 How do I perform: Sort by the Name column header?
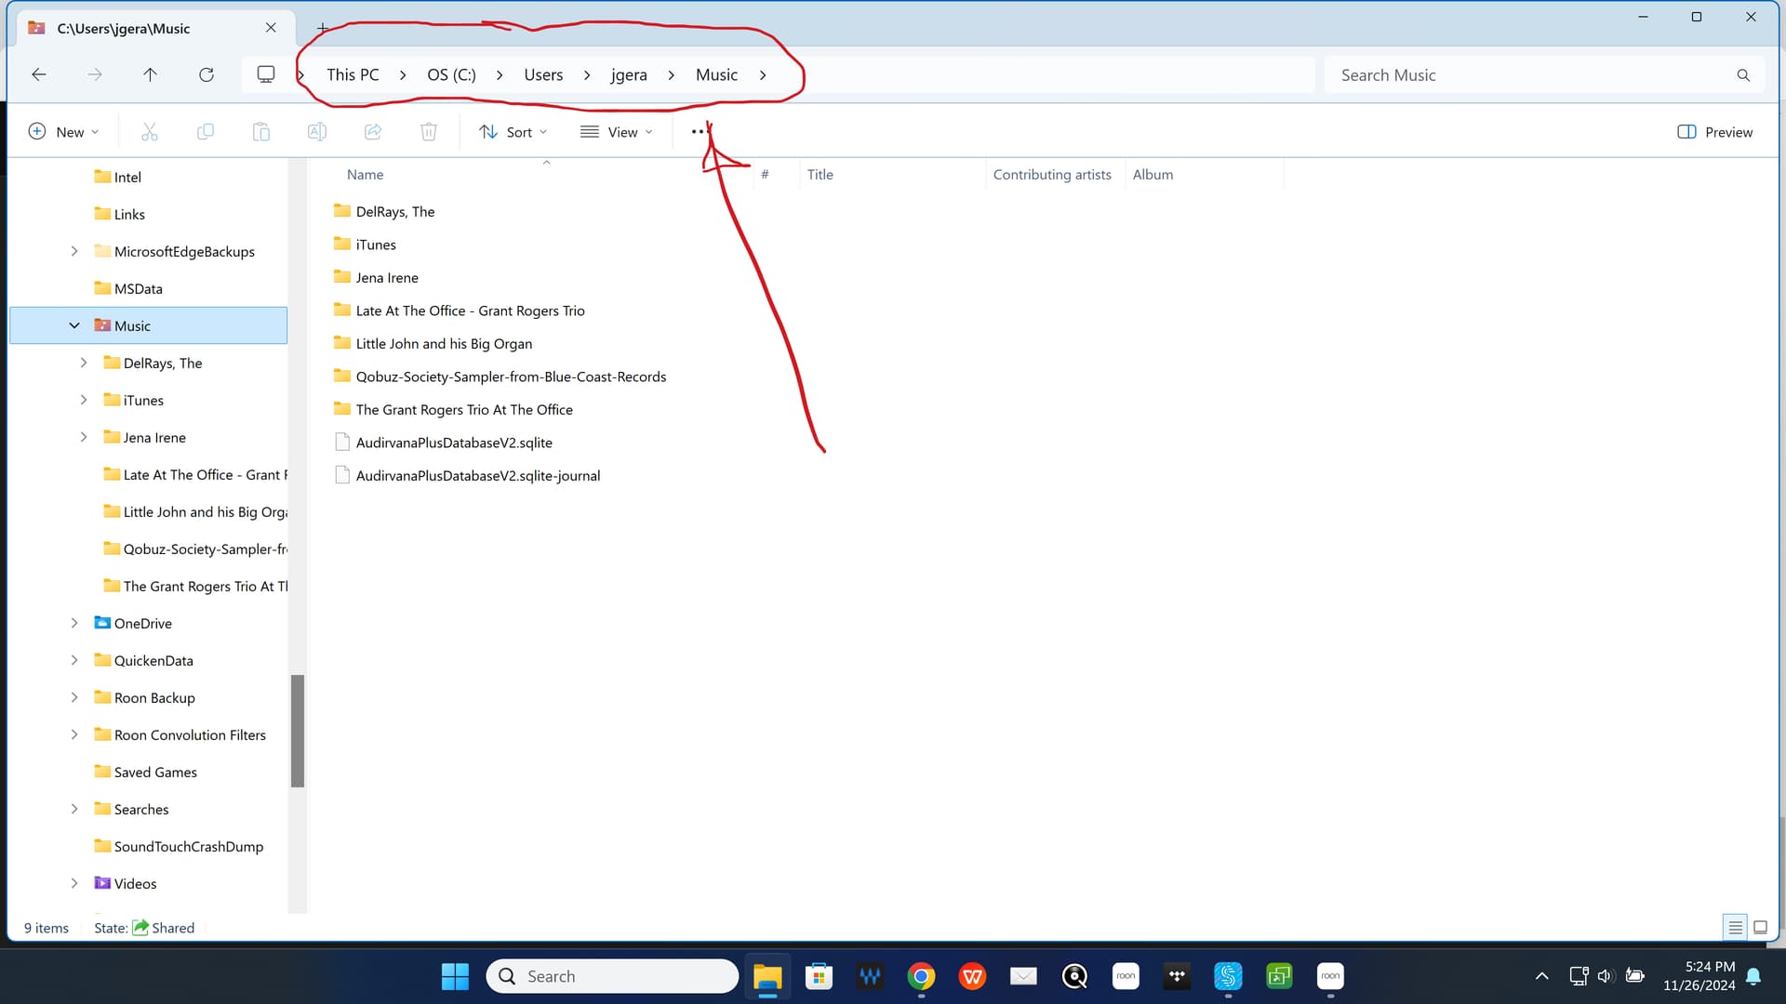(x=365, y=175)
